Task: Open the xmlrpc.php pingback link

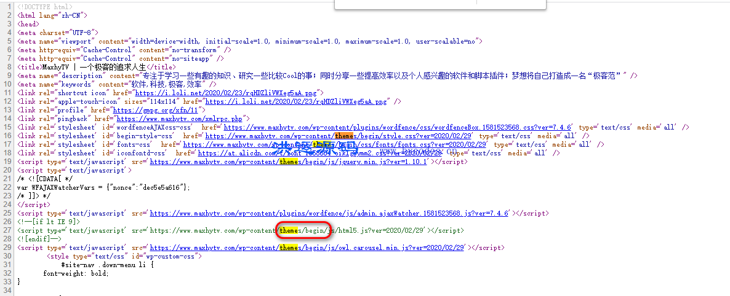Action: [x=180, y=119]
